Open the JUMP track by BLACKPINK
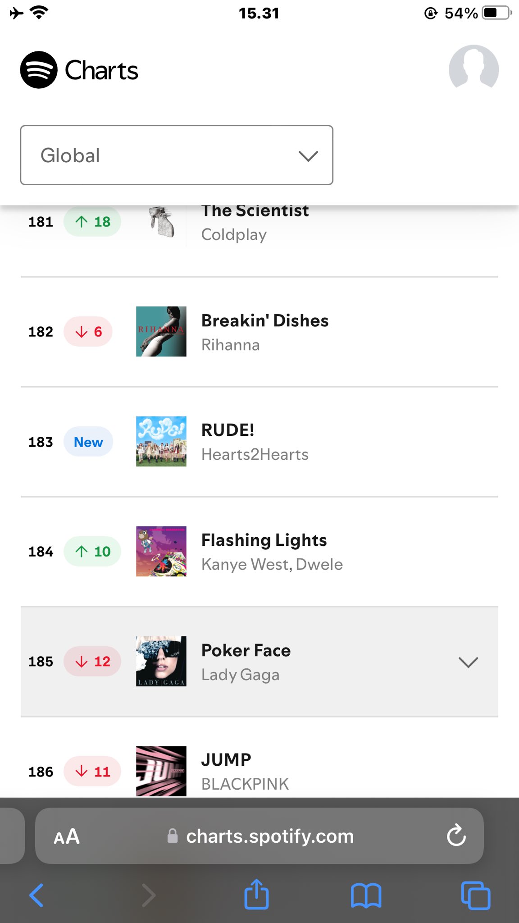 tap(226, 760)
